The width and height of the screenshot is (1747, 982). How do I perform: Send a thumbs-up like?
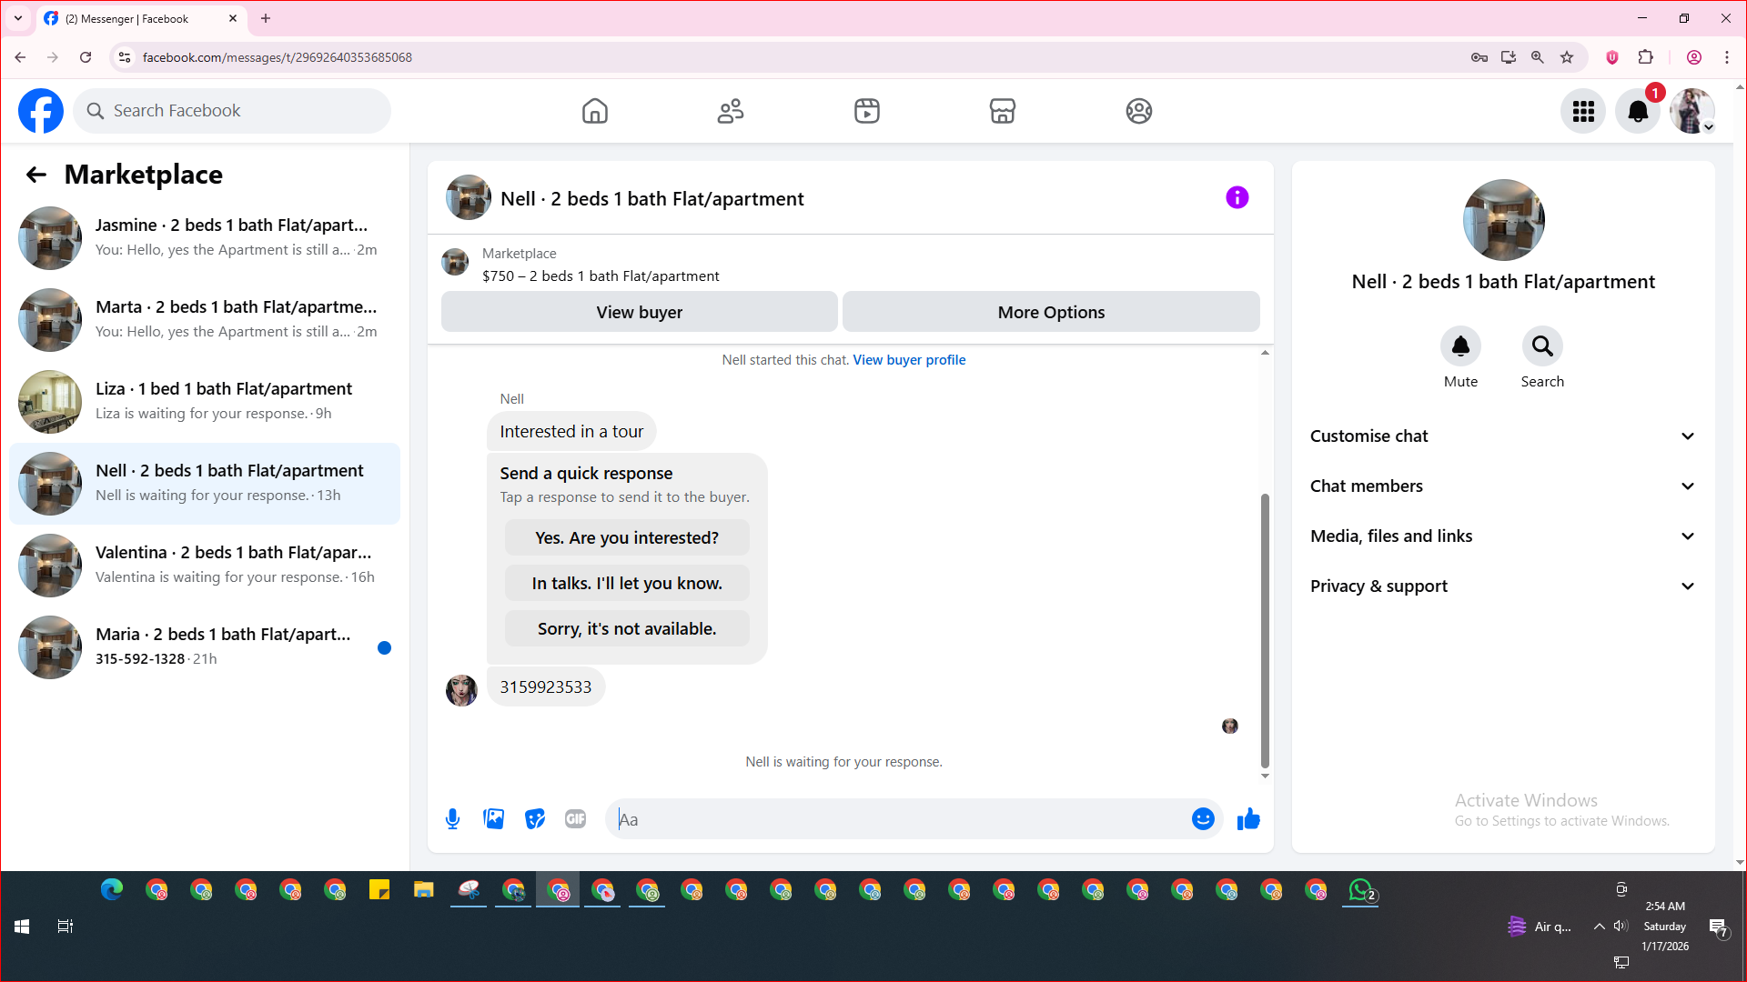tap(1248, 819)
